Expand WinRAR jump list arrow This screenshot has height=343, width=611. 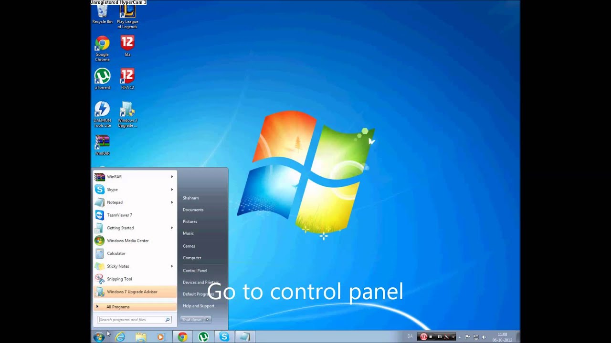click(x=172, y=177)
